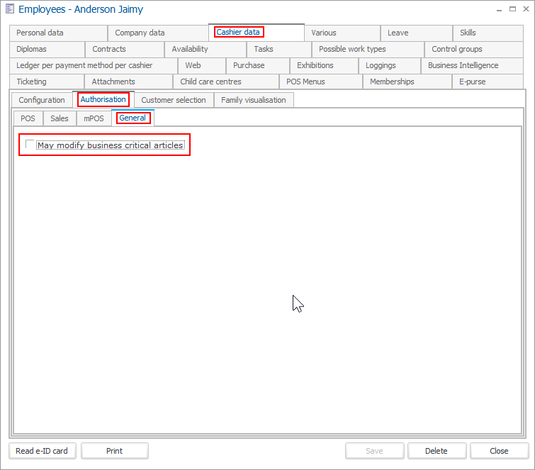Click the Delete button
The image size is (535, 470).
coord(437,451)
